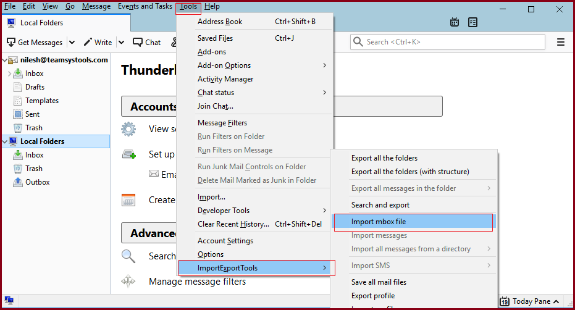575x310 pixels.
Task: Click Manage message filters link
Action: (197, 282)
